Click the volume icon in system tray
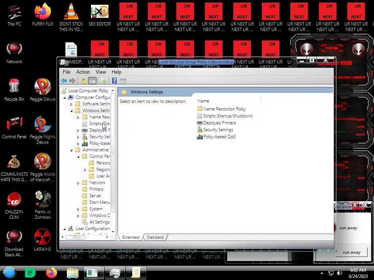Viewport: 374px width, 280px height. pyautogui.click(x=340, y=273)
